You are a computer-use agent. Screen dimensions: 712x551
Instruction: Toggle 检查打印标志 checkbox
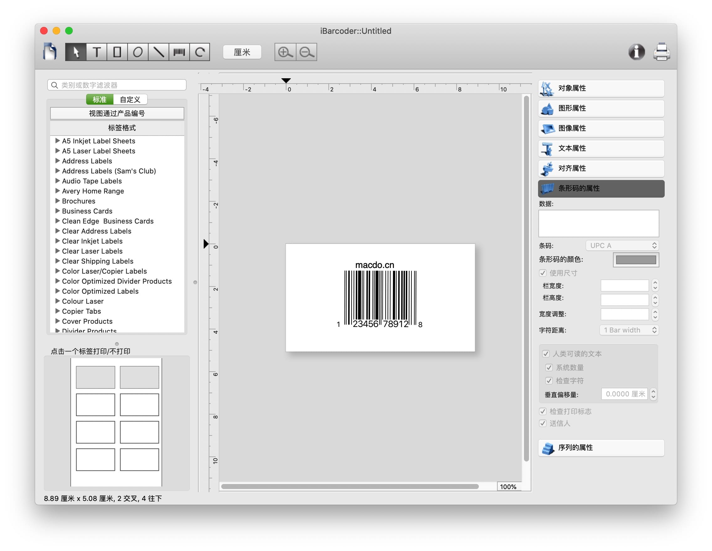(x=543, y=411)
